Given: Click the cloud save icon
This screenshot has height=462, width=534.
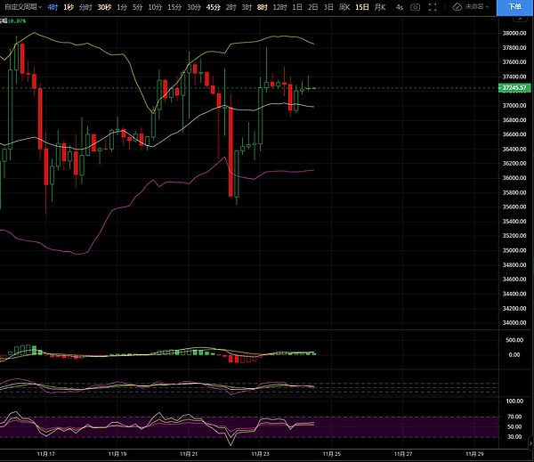Looking at the screenshot, I should point(457,7).
